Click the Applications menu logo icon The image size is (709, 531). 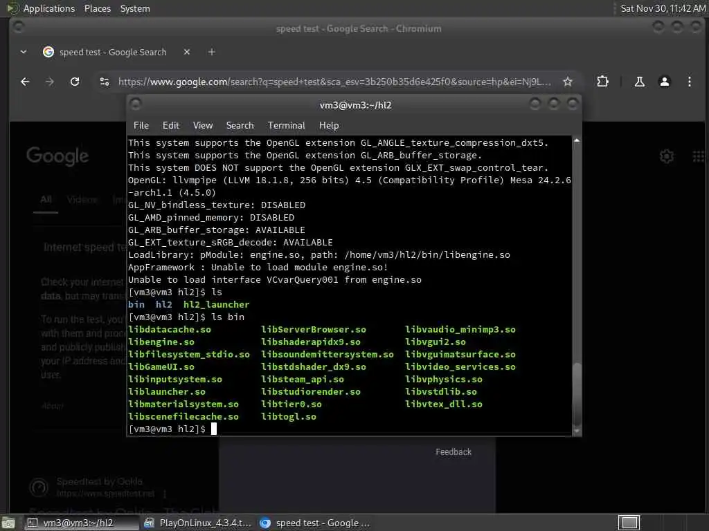pos(13,8)
